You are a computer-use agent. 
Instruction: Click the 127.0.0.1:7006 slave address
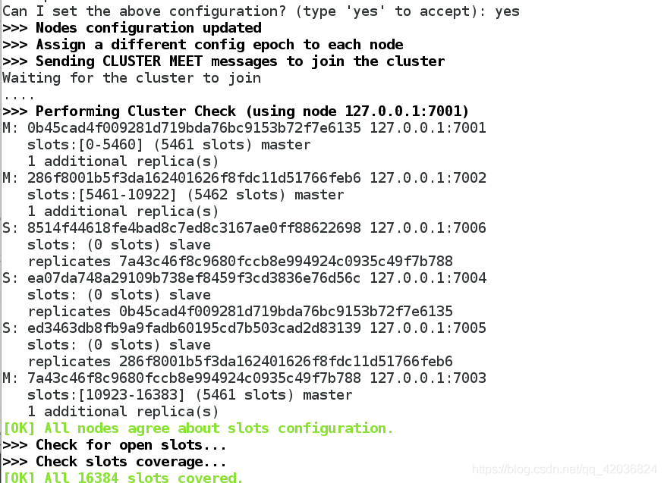pos(428,227)
